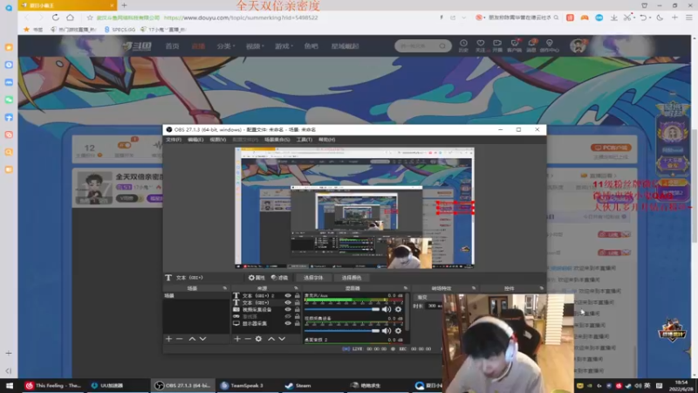Screen dimensions: 698x393
Task: Mute the second mixer audio channel
Action: [x=387, y=331]
